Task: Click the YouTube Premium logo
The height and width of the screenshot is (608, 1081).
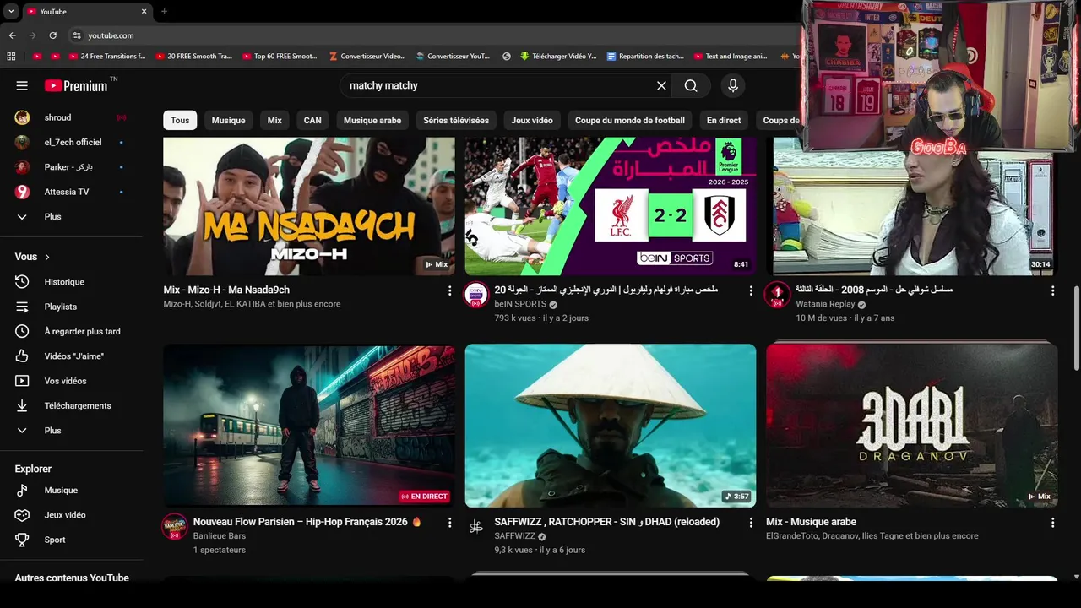Action: [76, 85]
